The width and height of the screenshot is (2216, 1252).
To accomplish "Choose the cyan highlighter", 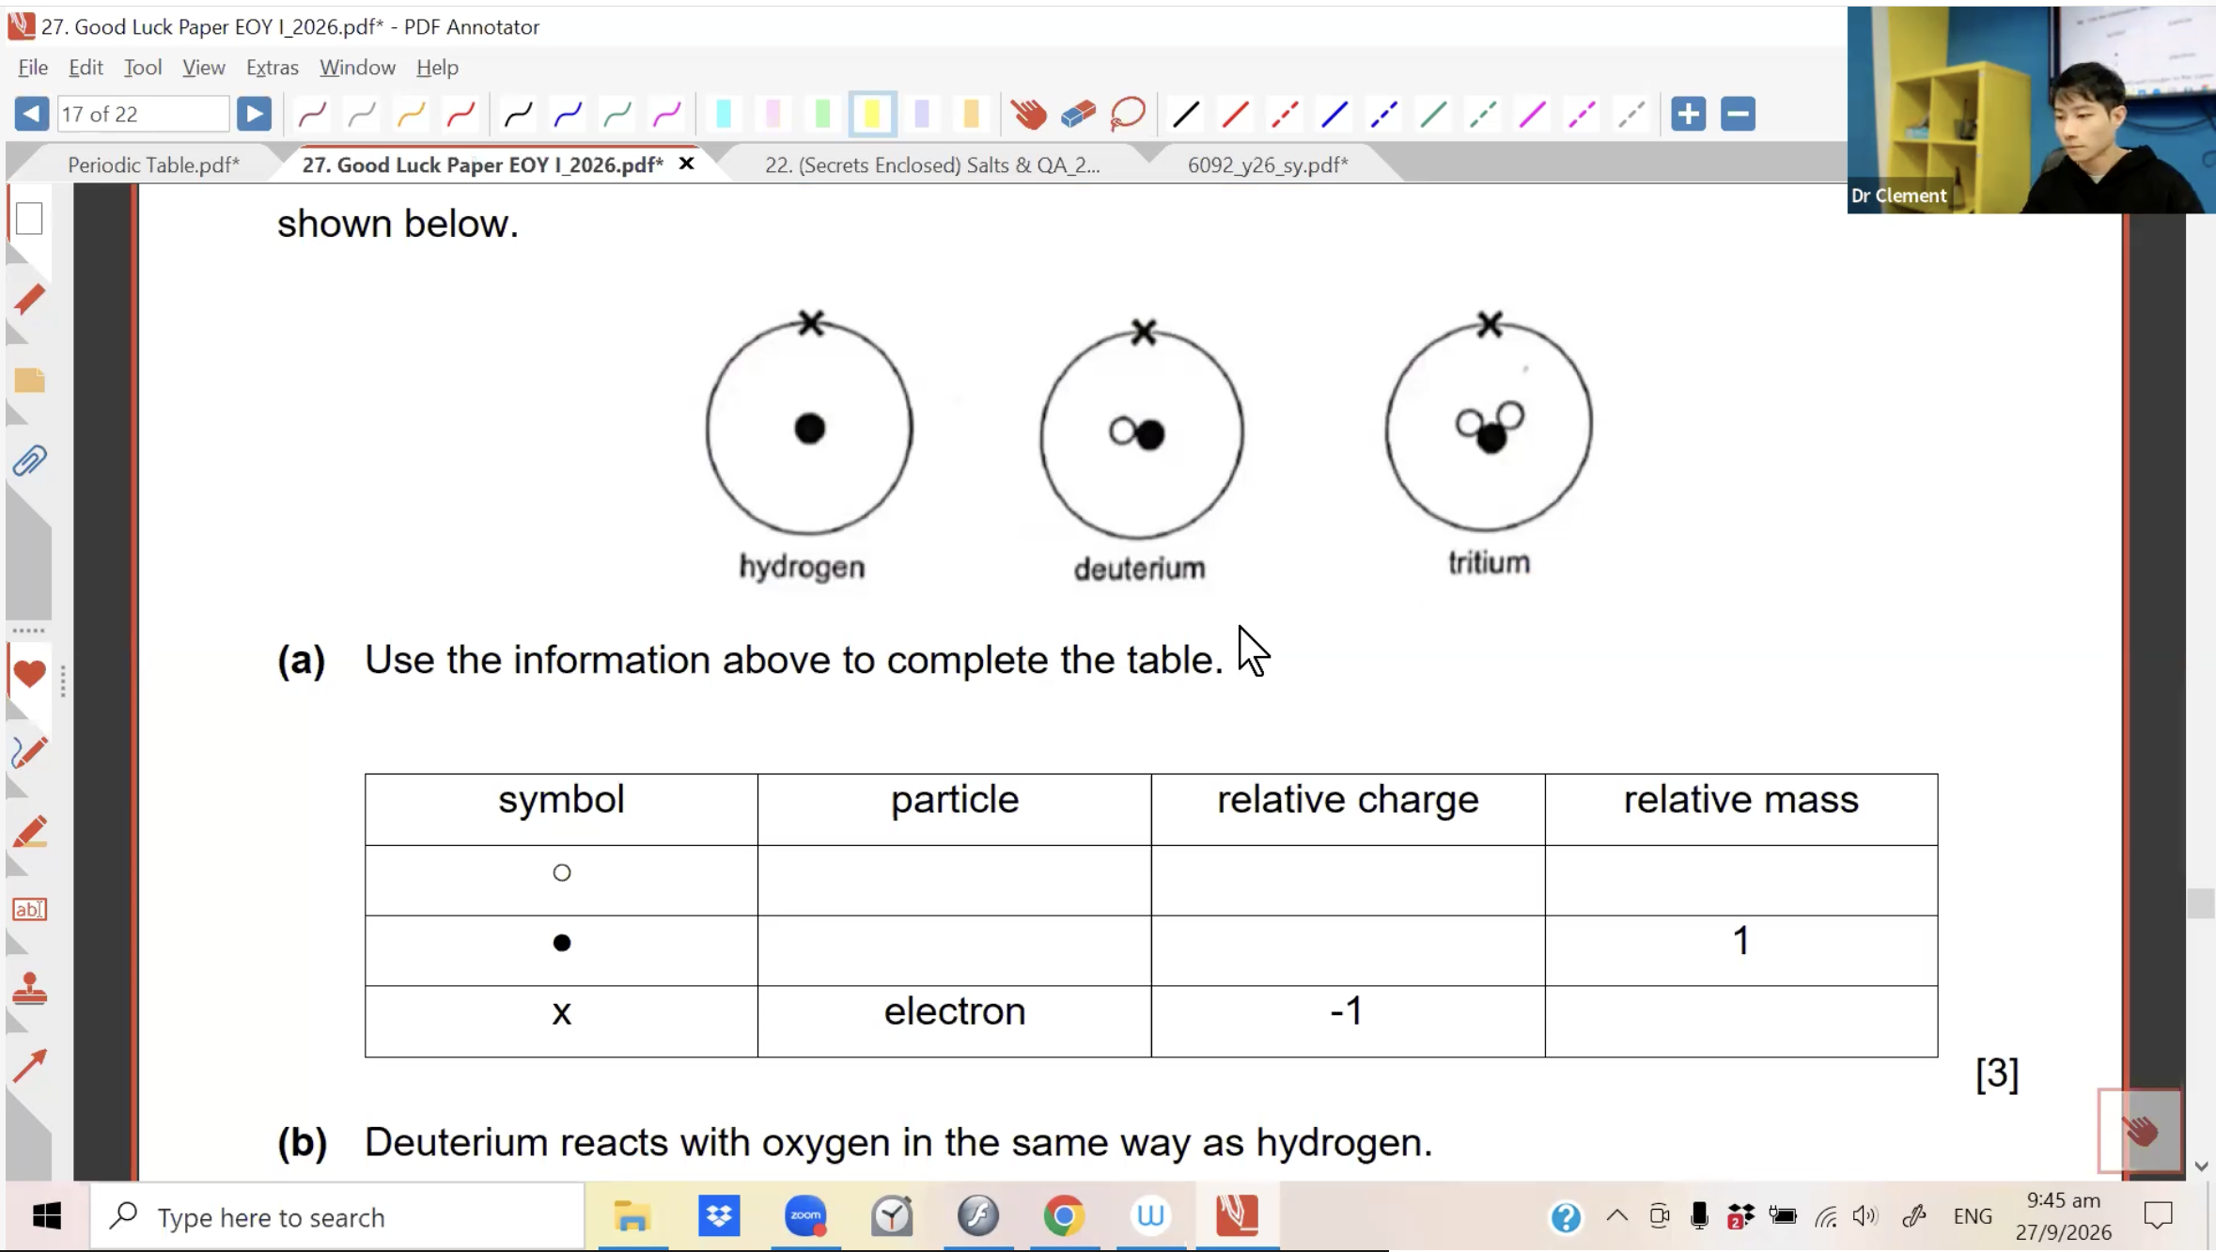I will [x=724, y=115].
